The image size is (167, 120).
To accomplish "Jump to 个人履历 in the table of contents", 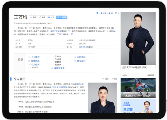I will (35, 57).
